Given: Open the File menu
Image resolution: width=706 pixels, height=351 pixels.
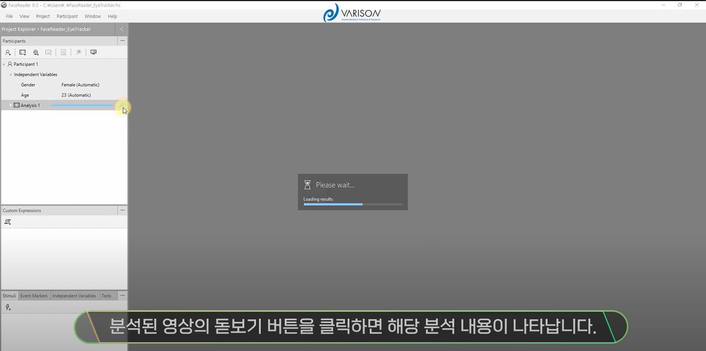Looking at the screenshot, I should click(9, 16).
